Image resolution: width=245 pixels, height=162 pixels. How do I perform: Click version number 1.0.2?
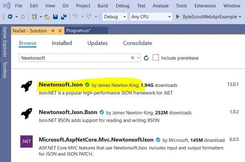(234, 112)
